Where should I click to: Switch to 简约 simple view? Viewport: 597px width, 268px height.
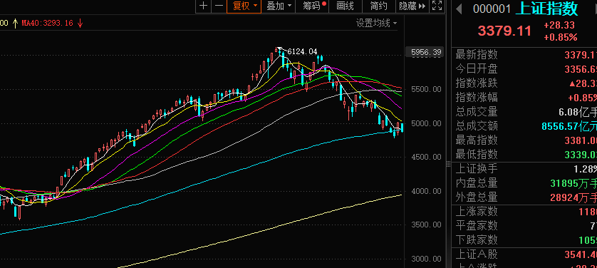tap(378, 6)
